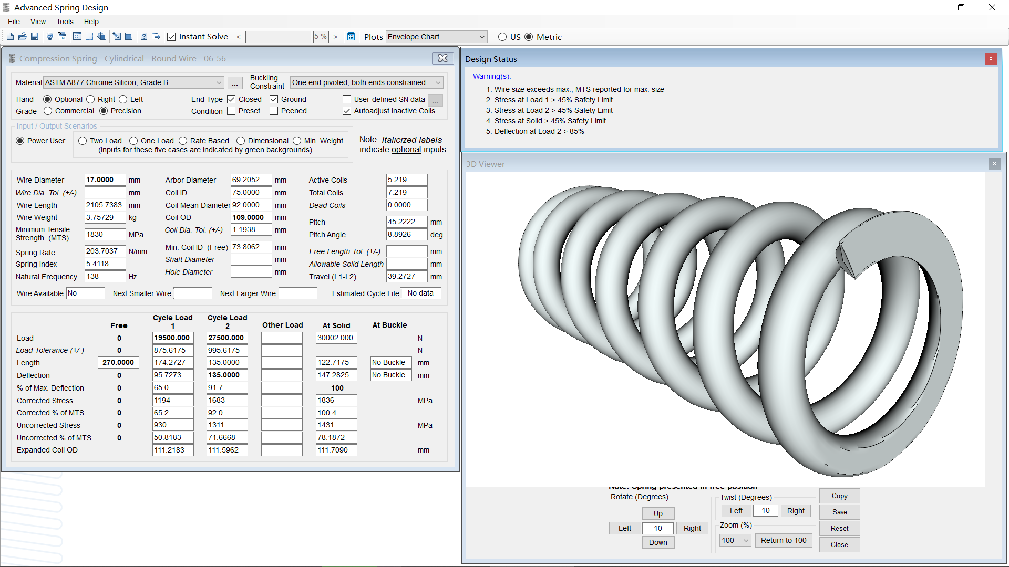Enable User-defined SN data checkbox

pos(347,99)
